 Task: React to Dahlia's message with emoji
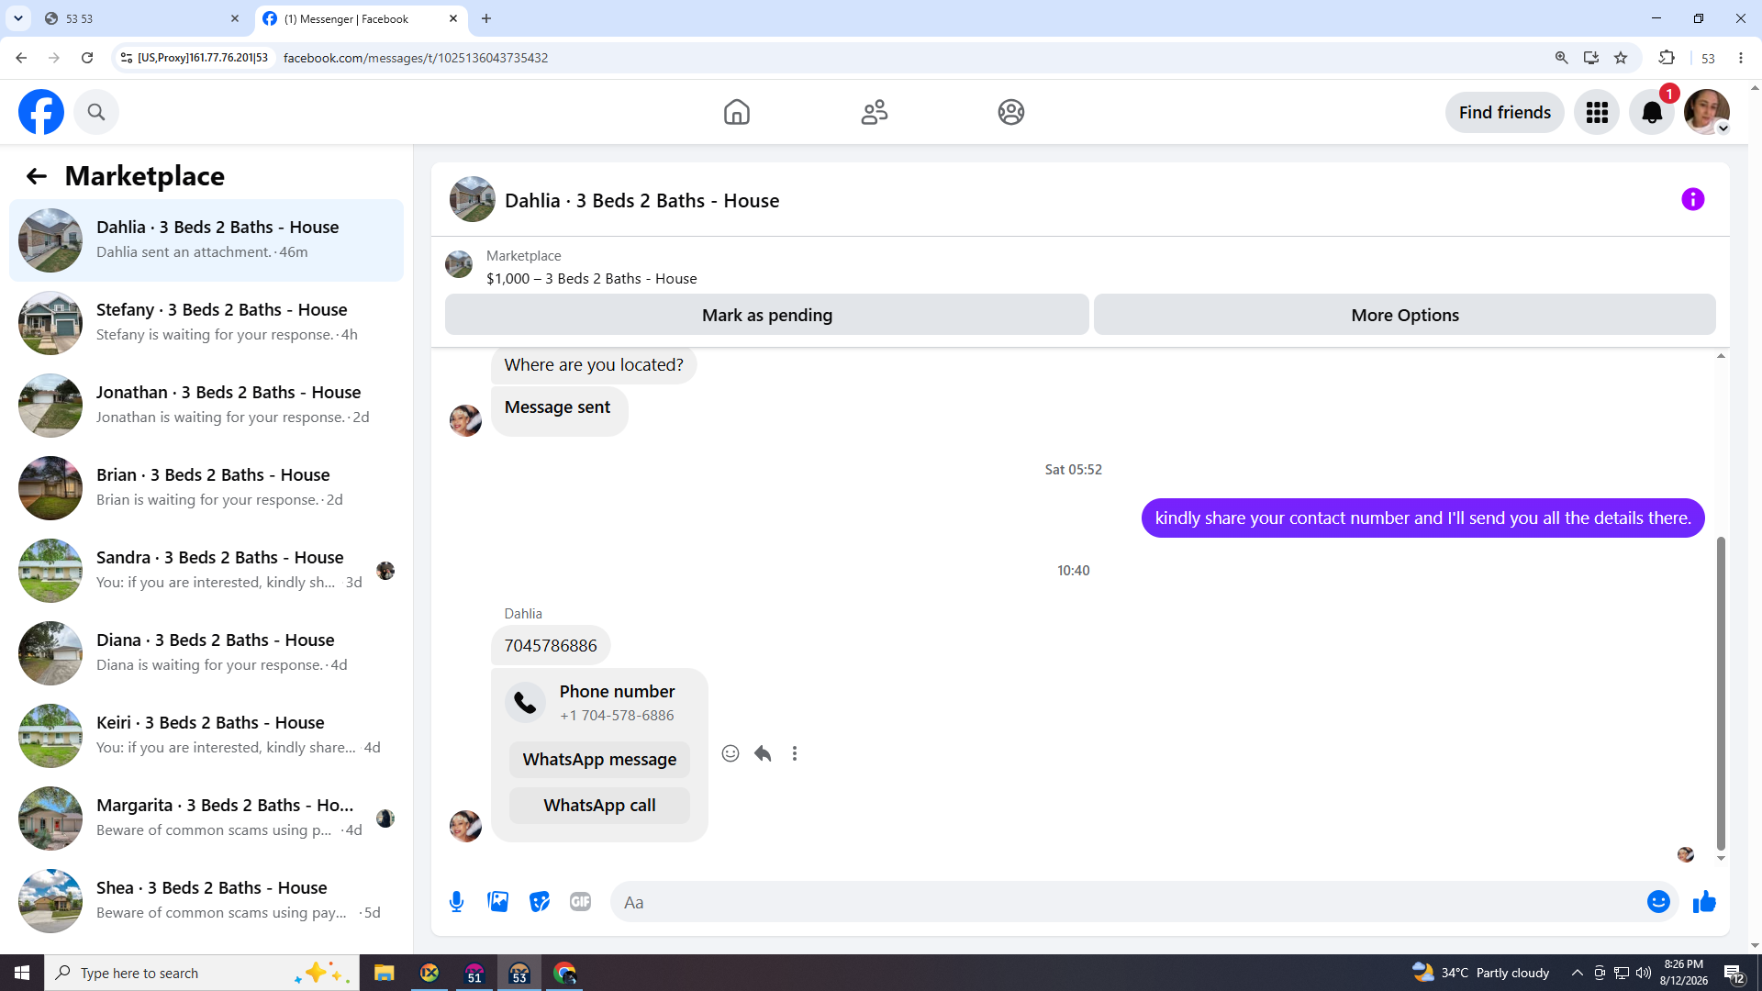tap(730, 753)
